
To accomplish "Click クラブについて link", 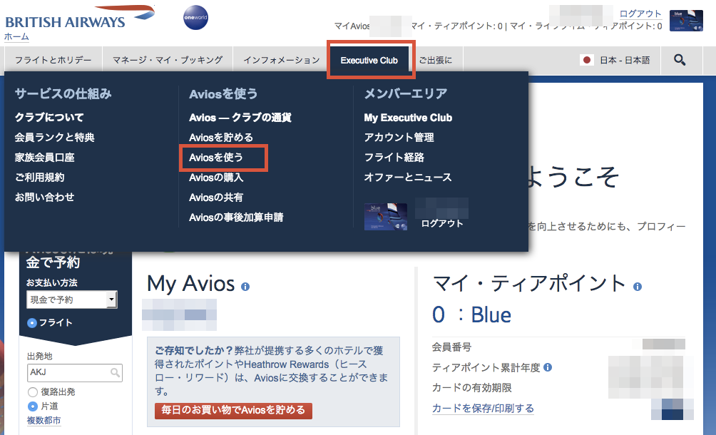I will pyautogui.click(x=49, y=118).
